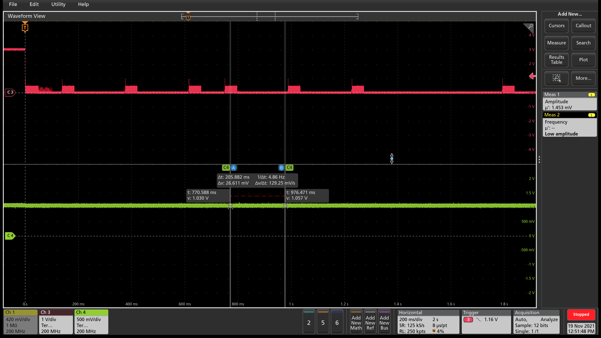Turn on channel 6
The image size is (601, 338).
tap(337, 322)
